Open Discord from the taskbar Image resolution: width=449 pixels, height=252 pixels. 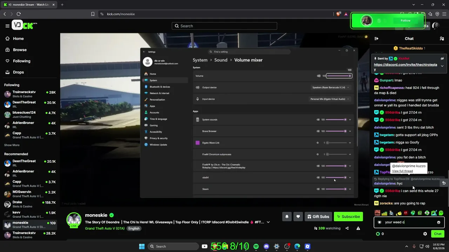[266, 246]
